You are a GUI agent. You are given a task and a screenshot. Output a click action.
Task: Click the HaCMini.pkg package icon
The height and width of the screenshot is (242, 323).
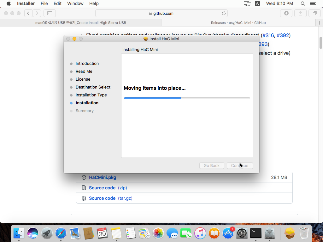[x=84, y=177]
